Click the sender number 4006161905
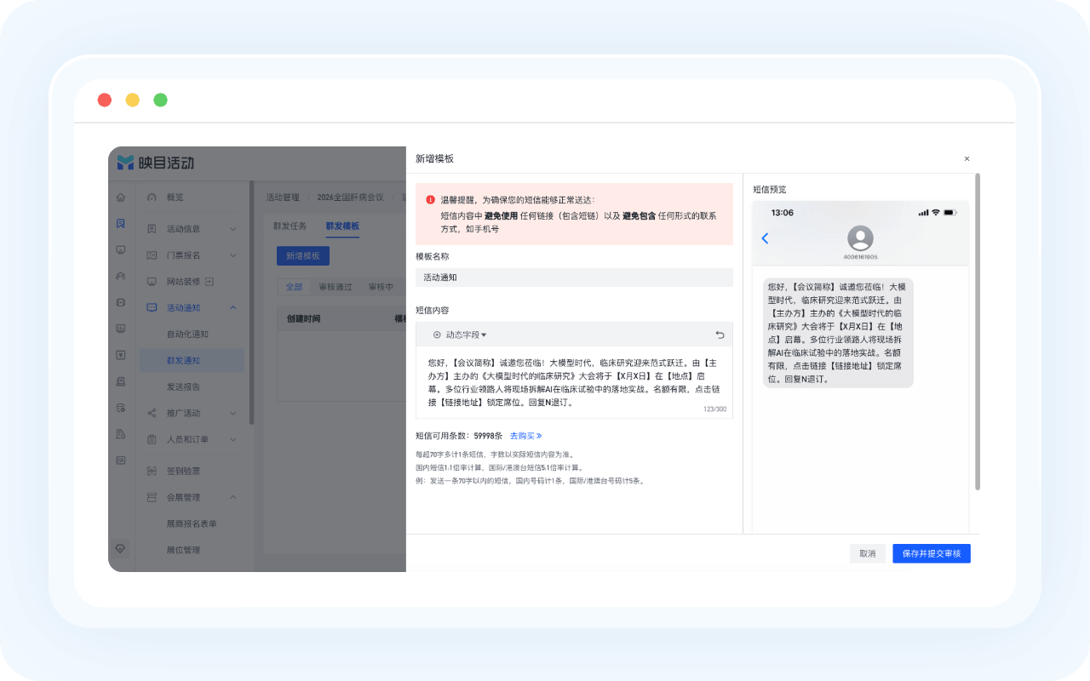This screenshot has height=681, width=1090. tap(860, 257)
